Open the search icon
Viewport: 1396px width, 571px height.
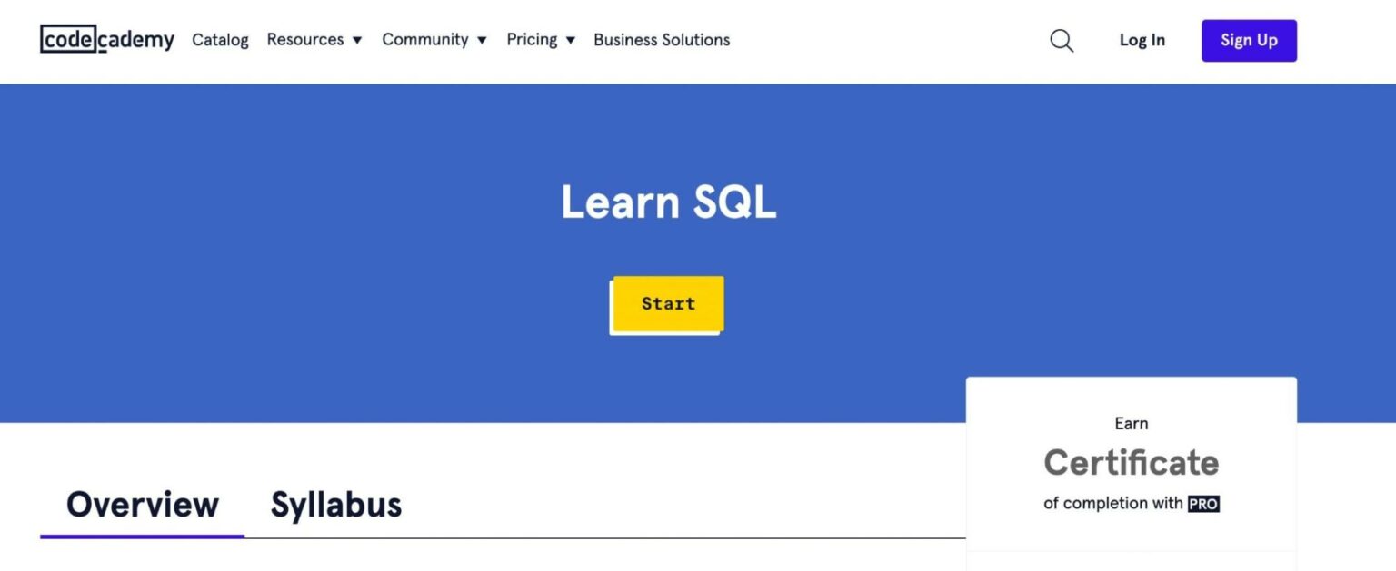tap(1061, 40)
